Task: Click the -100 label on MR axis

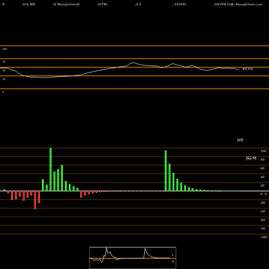Action: tap(263, 237)
